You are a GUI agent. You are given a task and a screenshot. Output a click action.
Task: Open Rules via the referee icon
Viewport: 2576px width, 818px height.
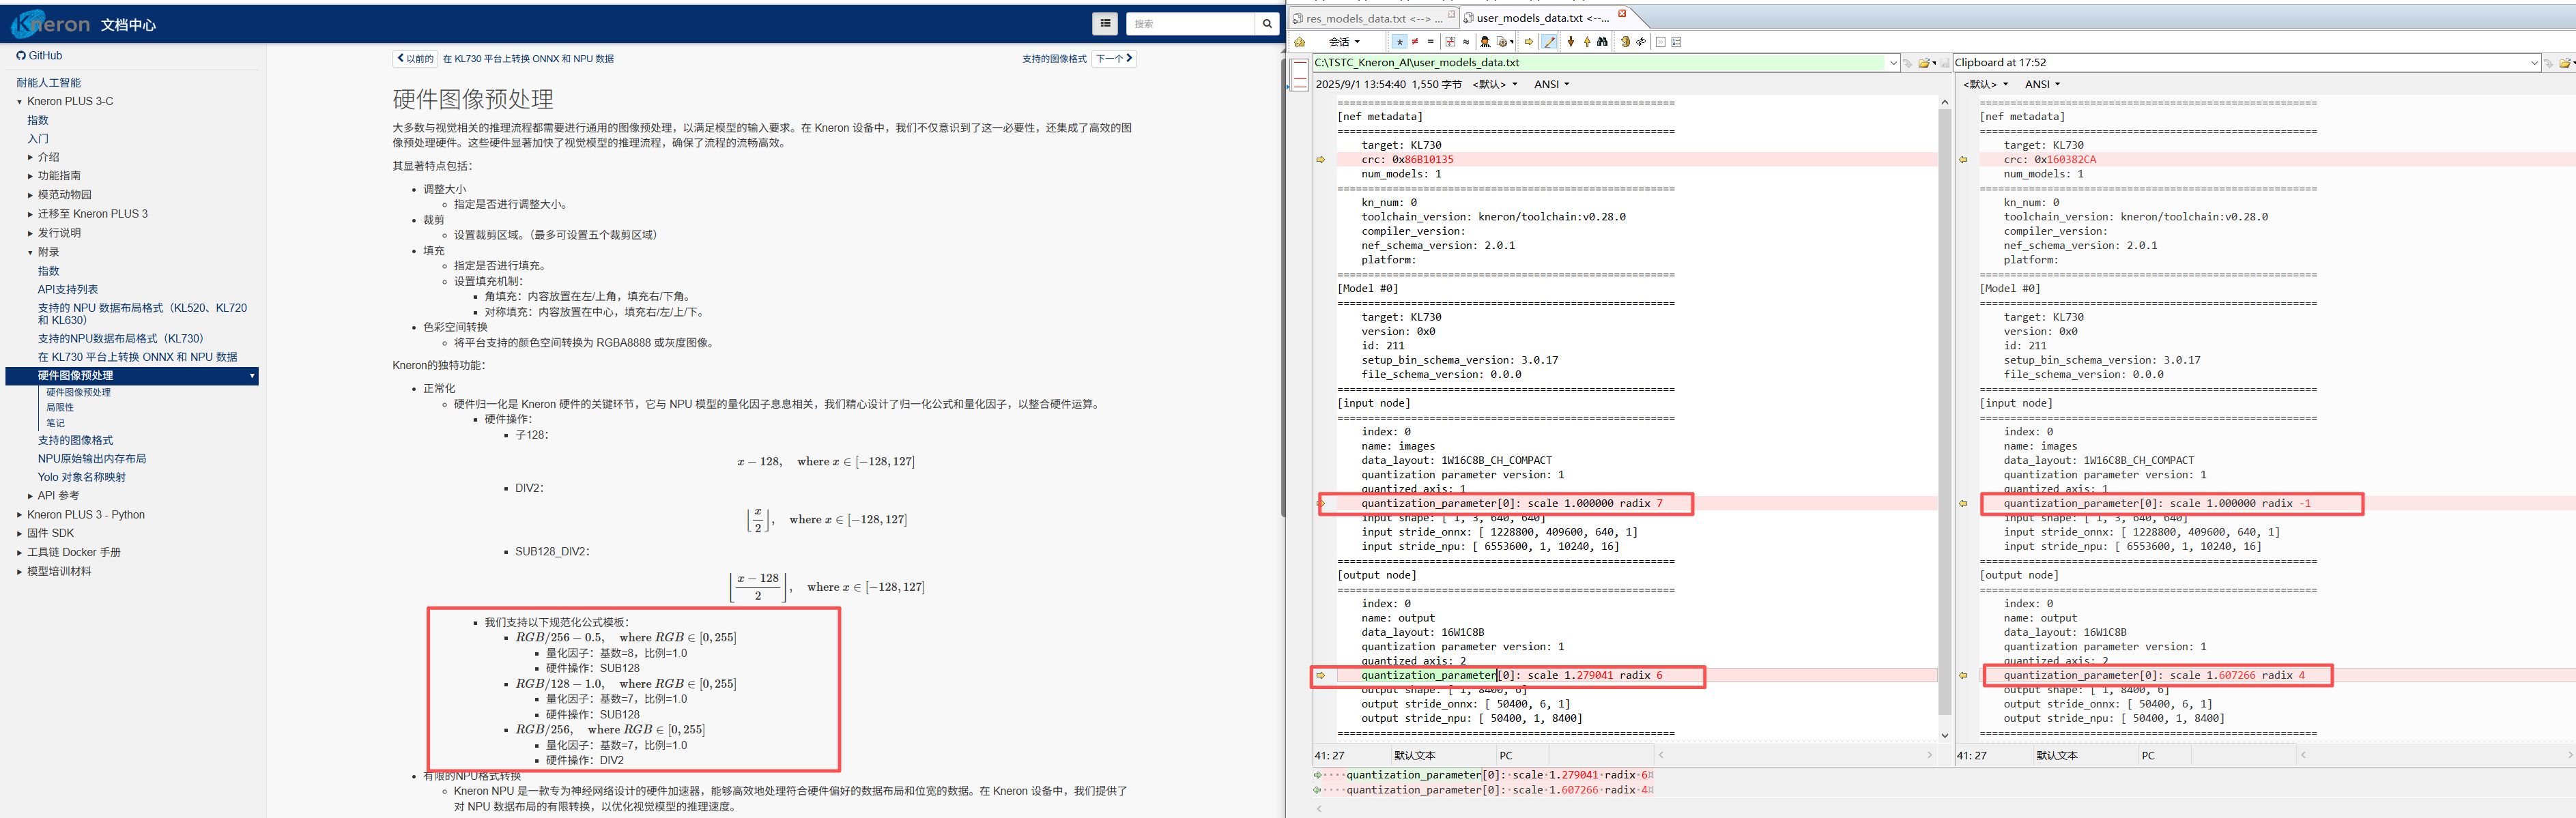point(1486,42)
